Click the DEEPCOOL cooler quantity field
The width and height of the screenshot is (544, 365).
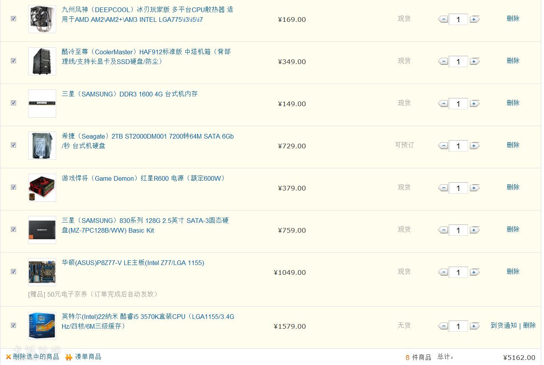click(459, 19)
